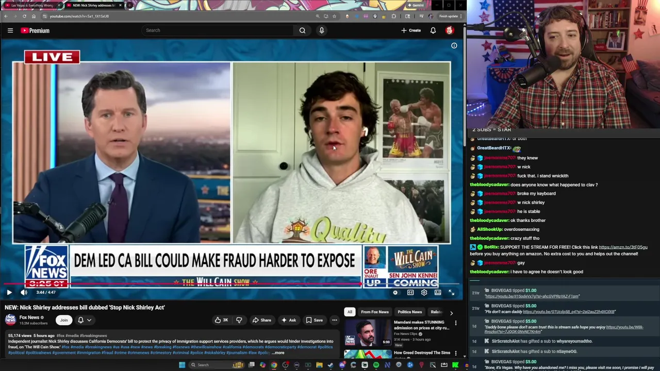Open BIGVEGAS first tip youtu.be link
The height and width of the screenshot is (371, 660).
[x=532, y=296]
